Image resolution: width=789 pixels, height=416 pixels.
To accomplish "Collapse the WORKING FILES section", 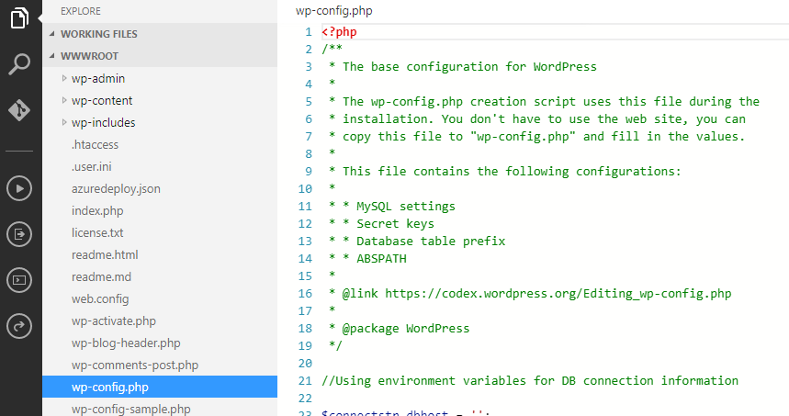I will 99,34.
